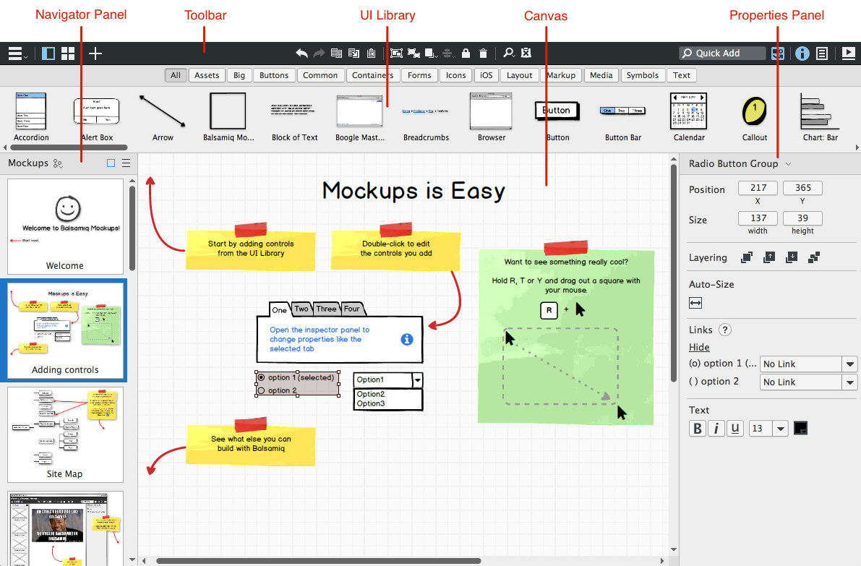This screenshot has height=566, width=861.
Task: Toggle italic text formatting
Action: click(x=716, y=428)
